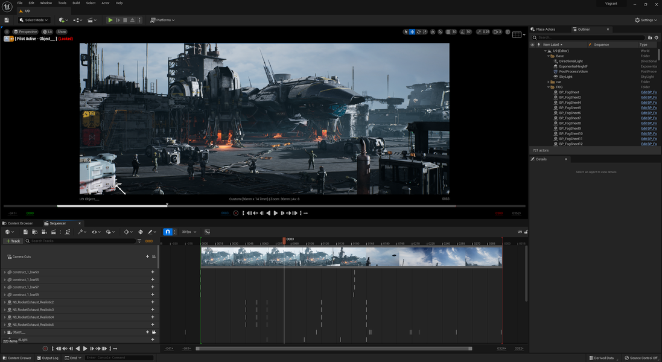
Task: Lock viewport to Object__ camera icon
Action: tap(154, 332)
